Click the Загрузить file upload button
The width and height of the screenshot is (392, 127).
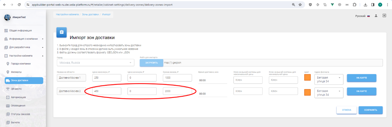tap(151, 63)
